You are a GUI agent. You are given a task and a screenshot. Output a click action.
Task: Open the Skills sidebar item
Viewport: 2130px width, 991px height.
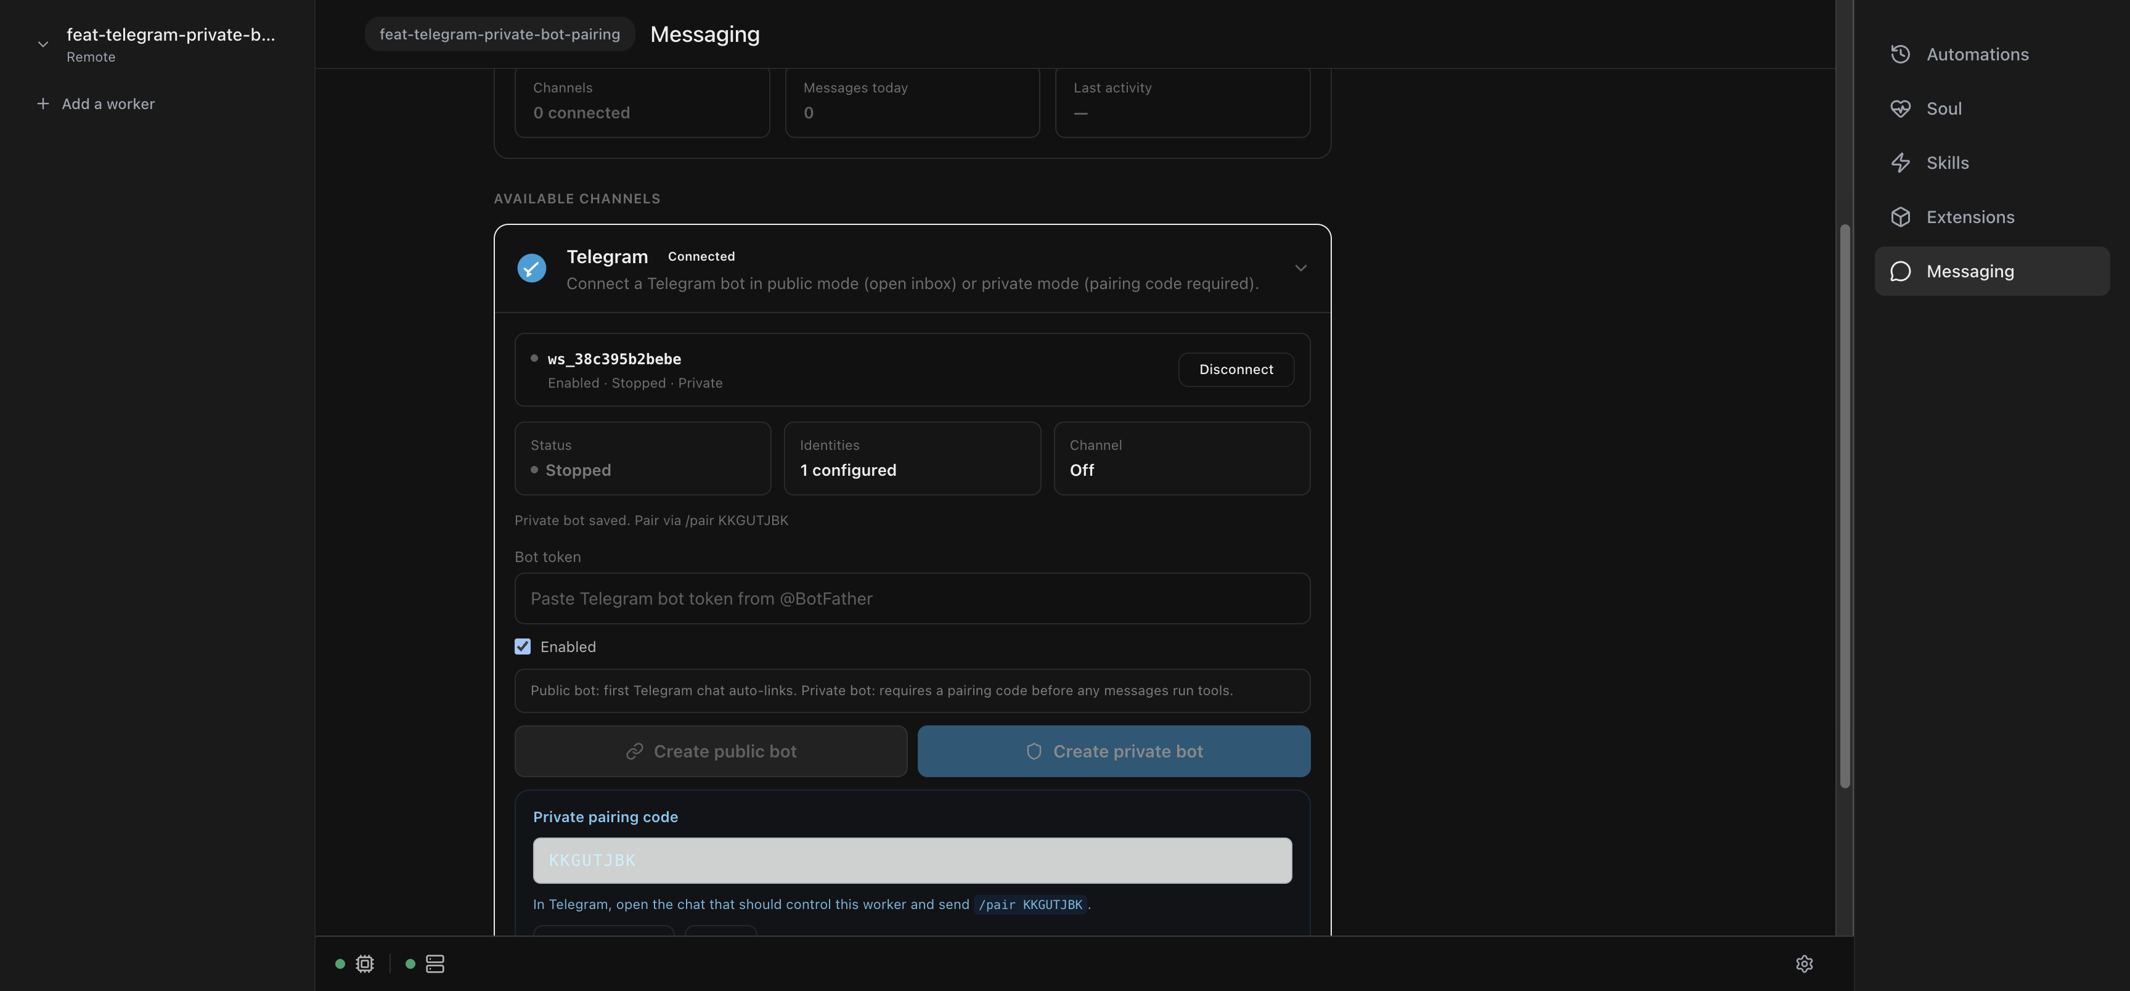1946,163
